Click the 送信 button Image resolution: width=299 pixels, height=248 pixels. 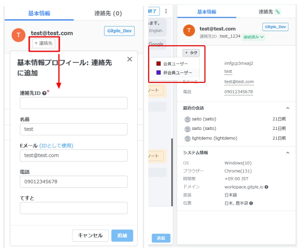[161, 238]
